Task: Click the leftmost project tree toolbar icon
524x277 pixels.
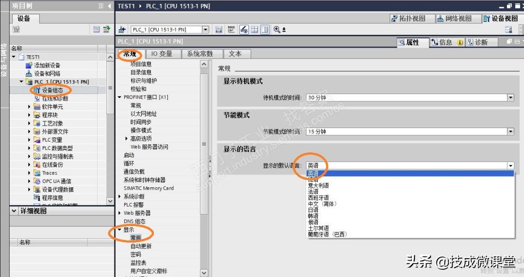Action: coord(16,30)
